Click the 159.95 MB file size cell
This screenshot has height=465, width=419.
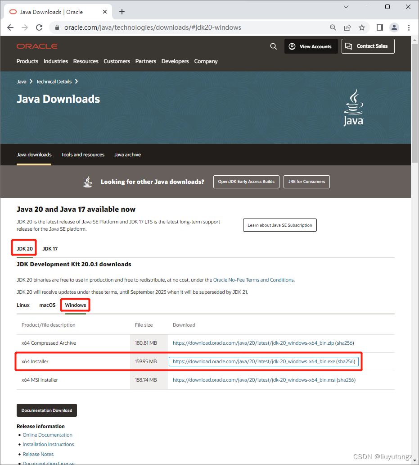pyautogui.click(x=149, y=361)
